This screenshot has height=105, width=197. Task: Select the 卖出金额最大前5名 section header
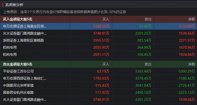[17, 64]
